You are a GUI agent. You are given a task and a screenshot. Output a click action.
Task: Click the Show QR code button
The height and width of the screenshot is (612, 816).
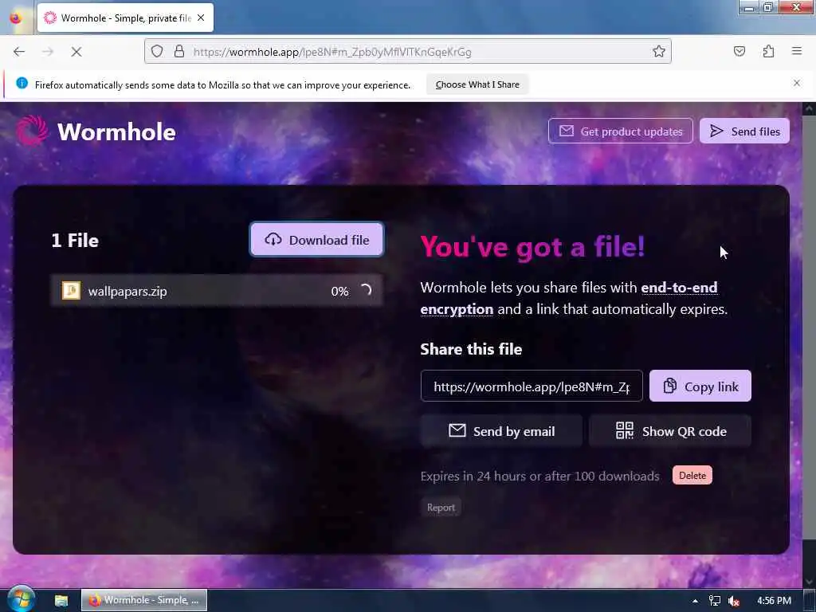point(670,431)
